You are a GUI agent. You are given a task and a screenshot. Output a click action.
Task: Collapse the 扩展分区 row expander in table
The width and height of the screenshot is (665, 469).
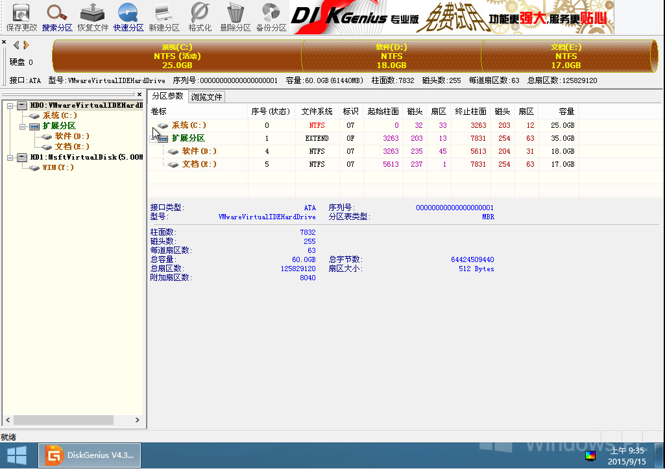(152, 139)
